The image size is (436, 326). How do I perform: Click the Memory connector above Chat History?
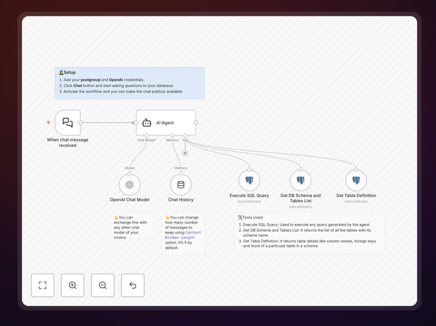tap(181, 174)
